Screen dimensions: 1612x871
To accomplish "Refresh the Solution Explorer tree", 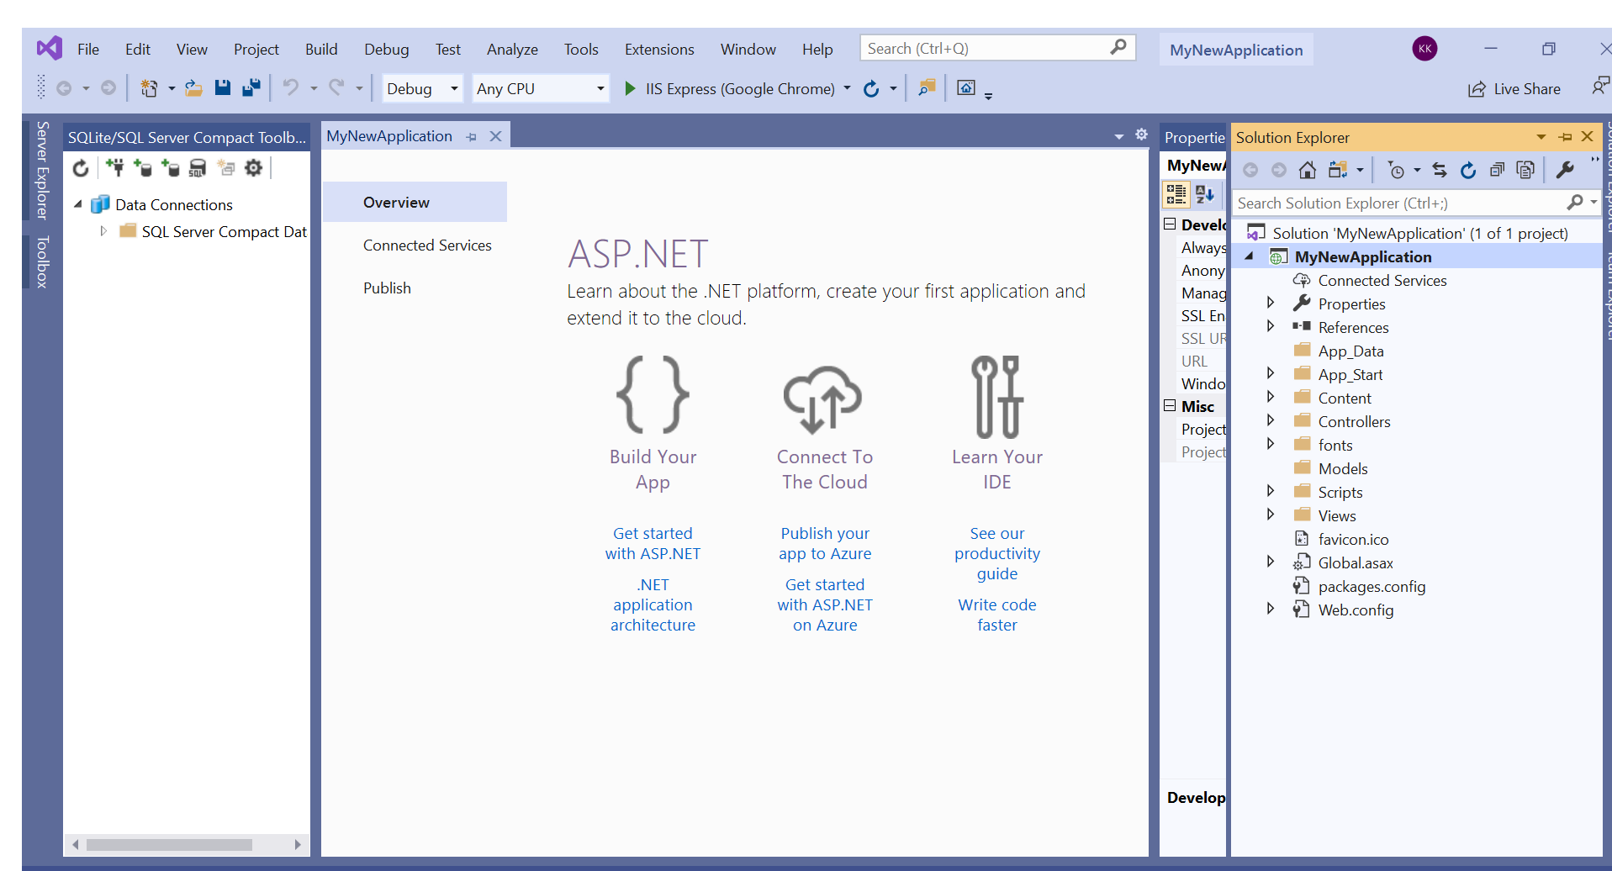I will 1468,169.
